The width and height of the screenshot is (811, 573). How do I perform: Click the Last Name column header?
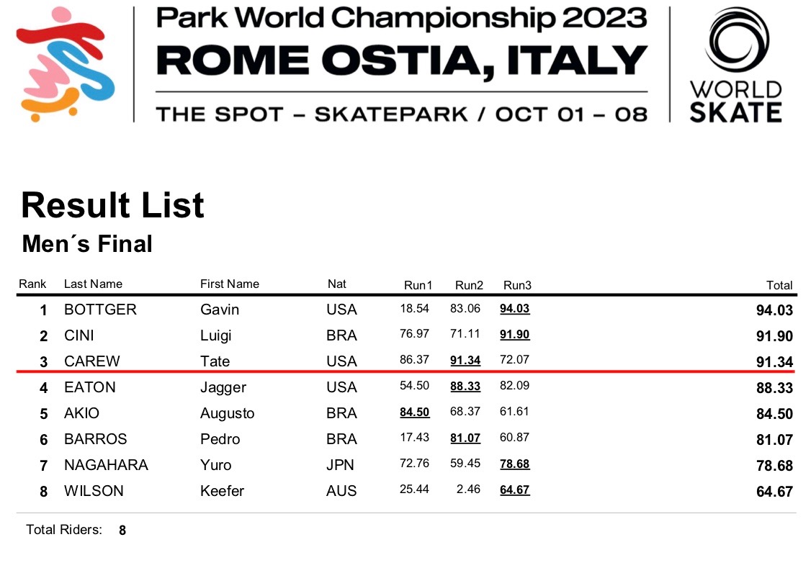click(93, 284)
